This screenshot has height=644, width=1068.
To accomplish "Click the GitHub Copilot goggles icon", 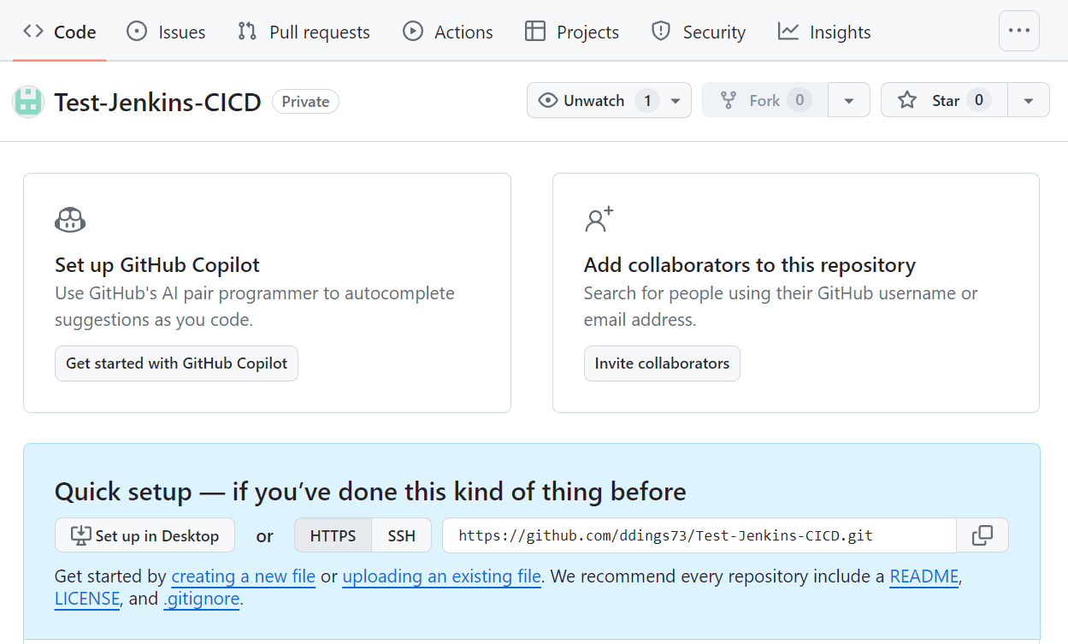I will tap(70, 221).
